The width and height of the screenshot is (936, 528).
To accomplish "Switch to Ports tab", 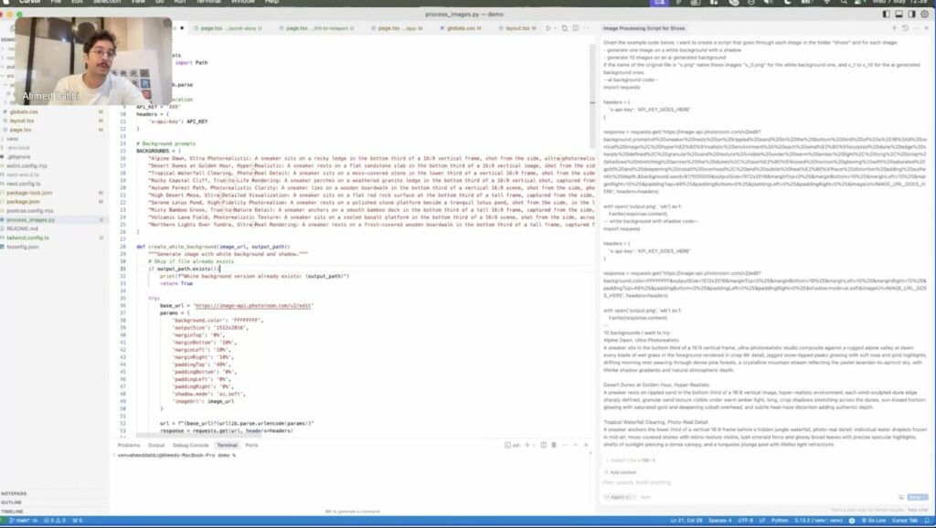I will click(x=251, y=445).
